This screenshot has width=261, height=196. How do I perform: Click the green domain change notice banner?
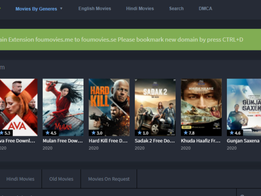pyautogui.click(x=130, y=40)
